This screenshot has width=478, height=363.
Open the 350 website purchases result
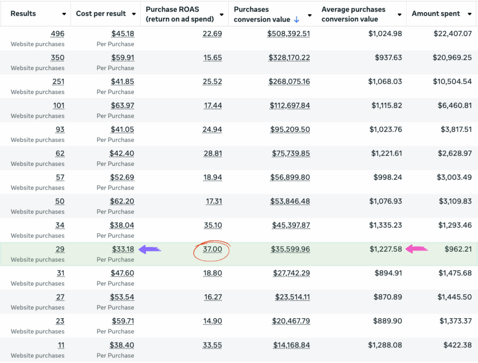pyautogui.click(x=58, y=57)
